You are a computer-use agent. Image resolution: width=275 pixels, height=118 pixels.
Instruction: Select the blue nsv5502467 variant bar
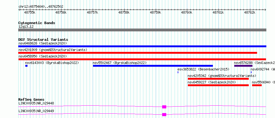tap(153, 66)
